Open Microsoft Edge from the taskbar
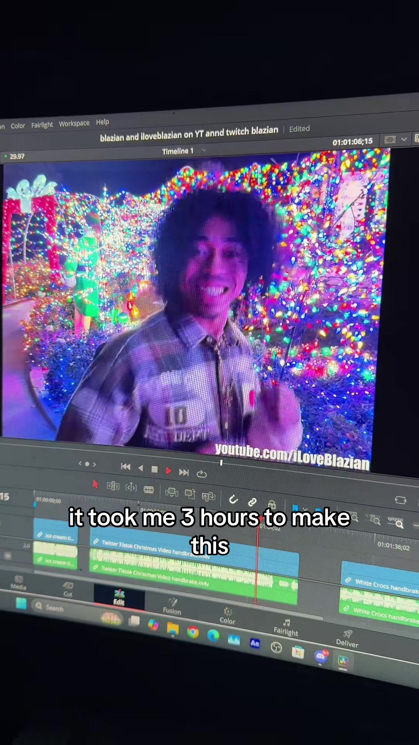Screen dimensions: 419x745 point(213,636)
